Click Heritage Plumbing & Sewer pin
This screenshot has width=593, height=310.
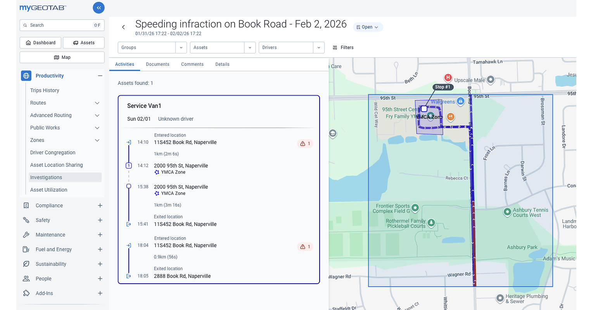pyautogui.click(x=500, y=298)
